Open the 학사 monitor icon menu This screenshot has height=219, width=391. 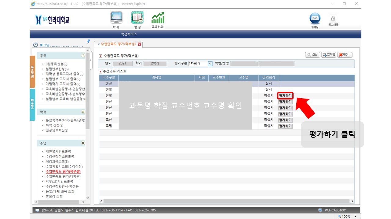coord(116,18)
